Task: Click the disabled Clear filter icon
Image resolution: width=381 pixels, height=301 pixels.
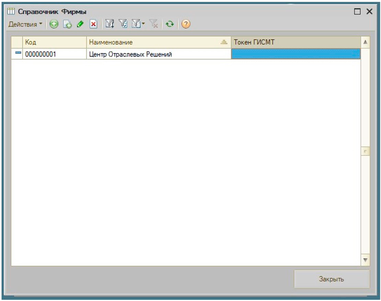Action: pyautogui.click(x=154, y=24)
